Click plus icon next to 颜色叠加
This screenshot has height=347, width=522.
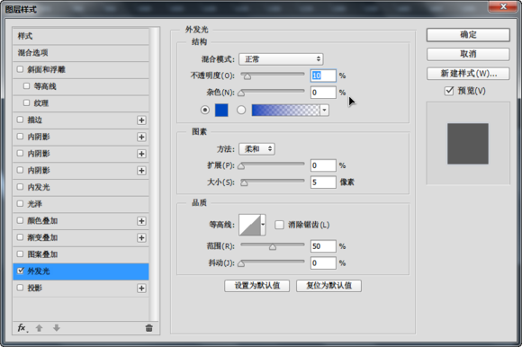click(141, 221)
